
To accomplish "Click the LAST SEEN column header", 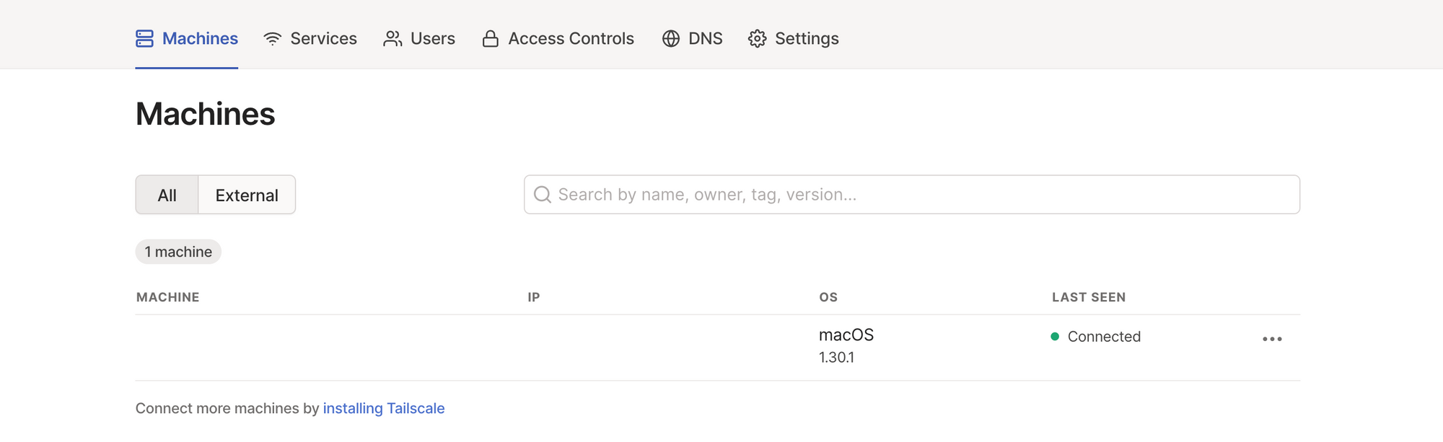I will click(x=1089, y=296).
